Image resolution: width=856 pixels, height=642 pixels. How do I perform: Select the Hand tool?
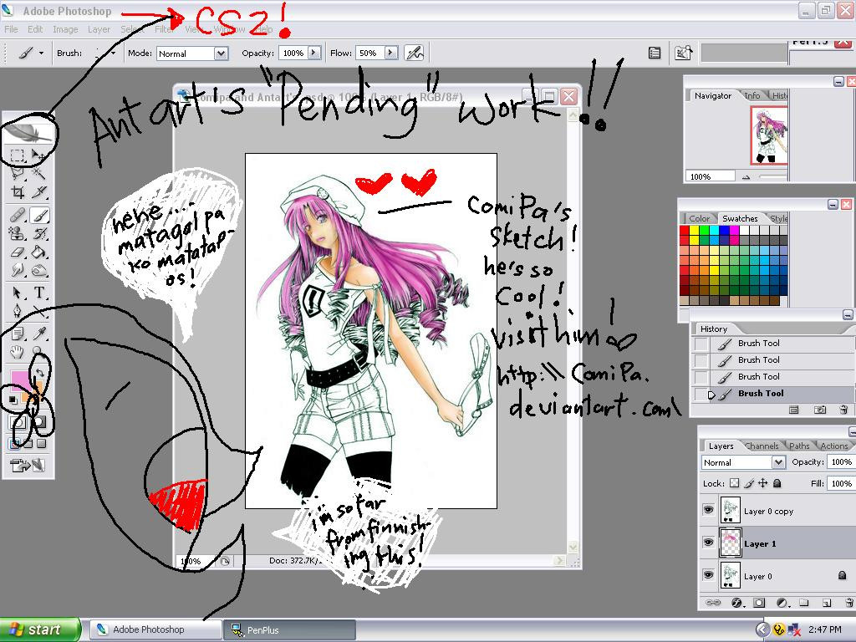pyautogui.click(x=18, y=352)
